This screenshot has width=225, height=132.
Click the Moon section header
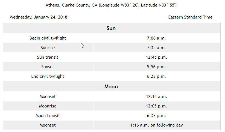tap(111, 86)
